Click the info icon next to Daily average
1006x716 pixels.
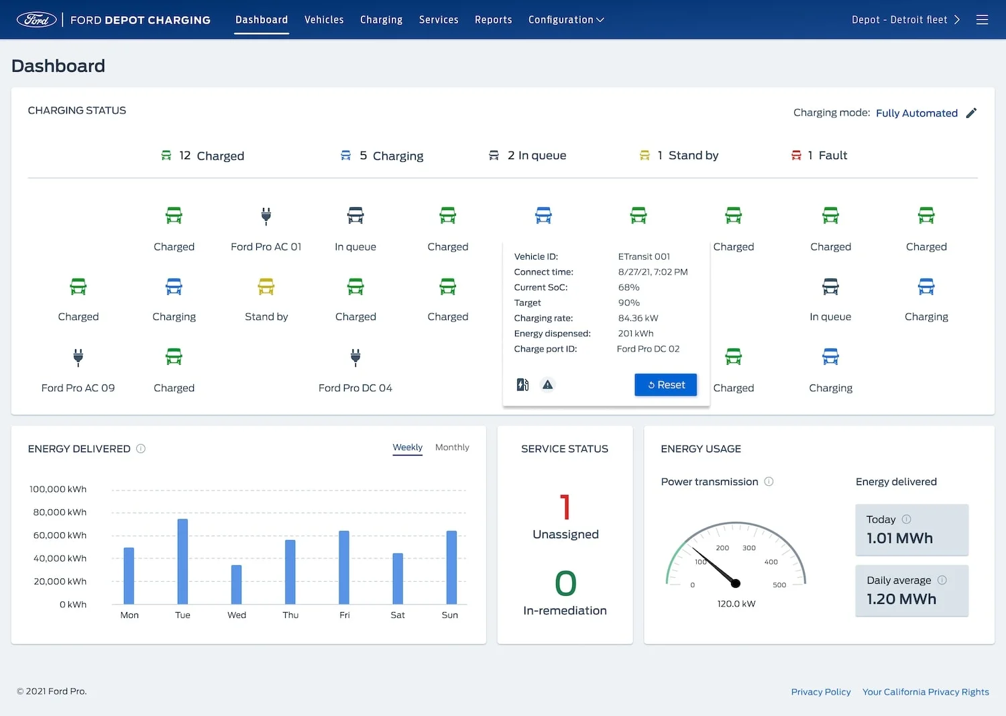[942, 580]
